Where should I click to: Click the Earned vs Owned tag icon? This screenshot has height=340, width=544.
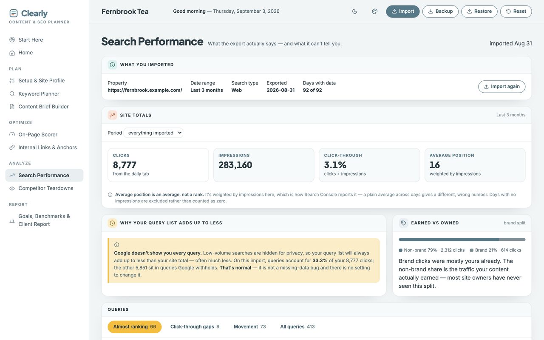(x=404, y=223)
